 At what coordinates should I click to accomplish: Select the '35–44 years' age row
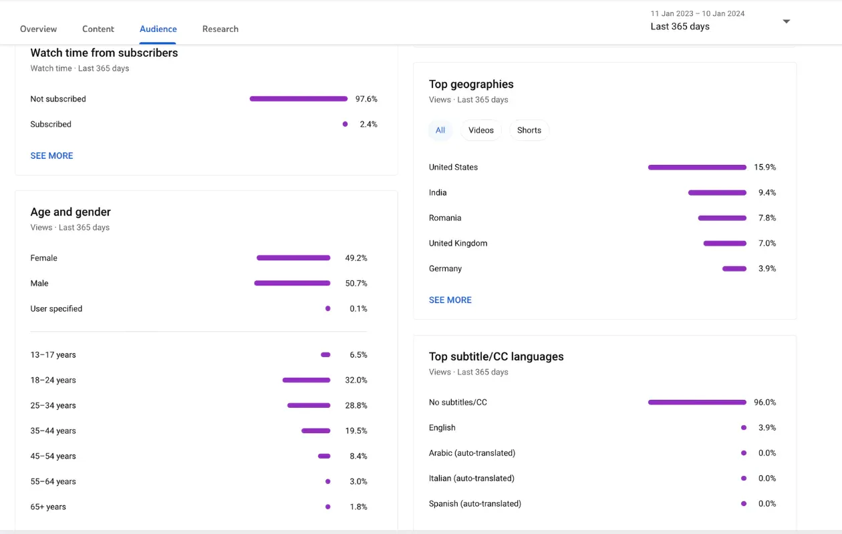click(198, 431)
